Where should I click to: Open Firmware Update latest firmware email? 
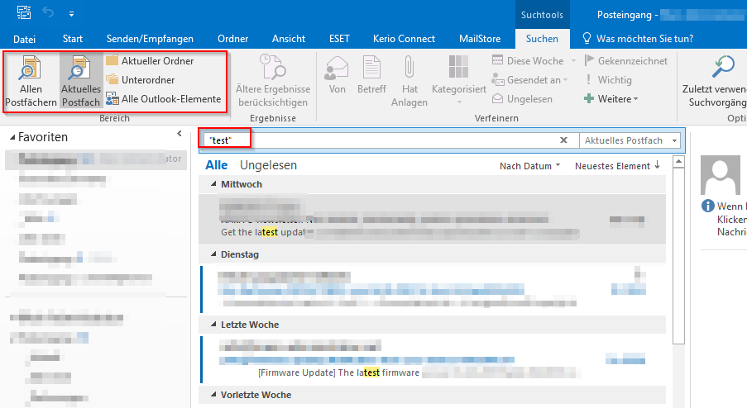(x=432, y=359)
